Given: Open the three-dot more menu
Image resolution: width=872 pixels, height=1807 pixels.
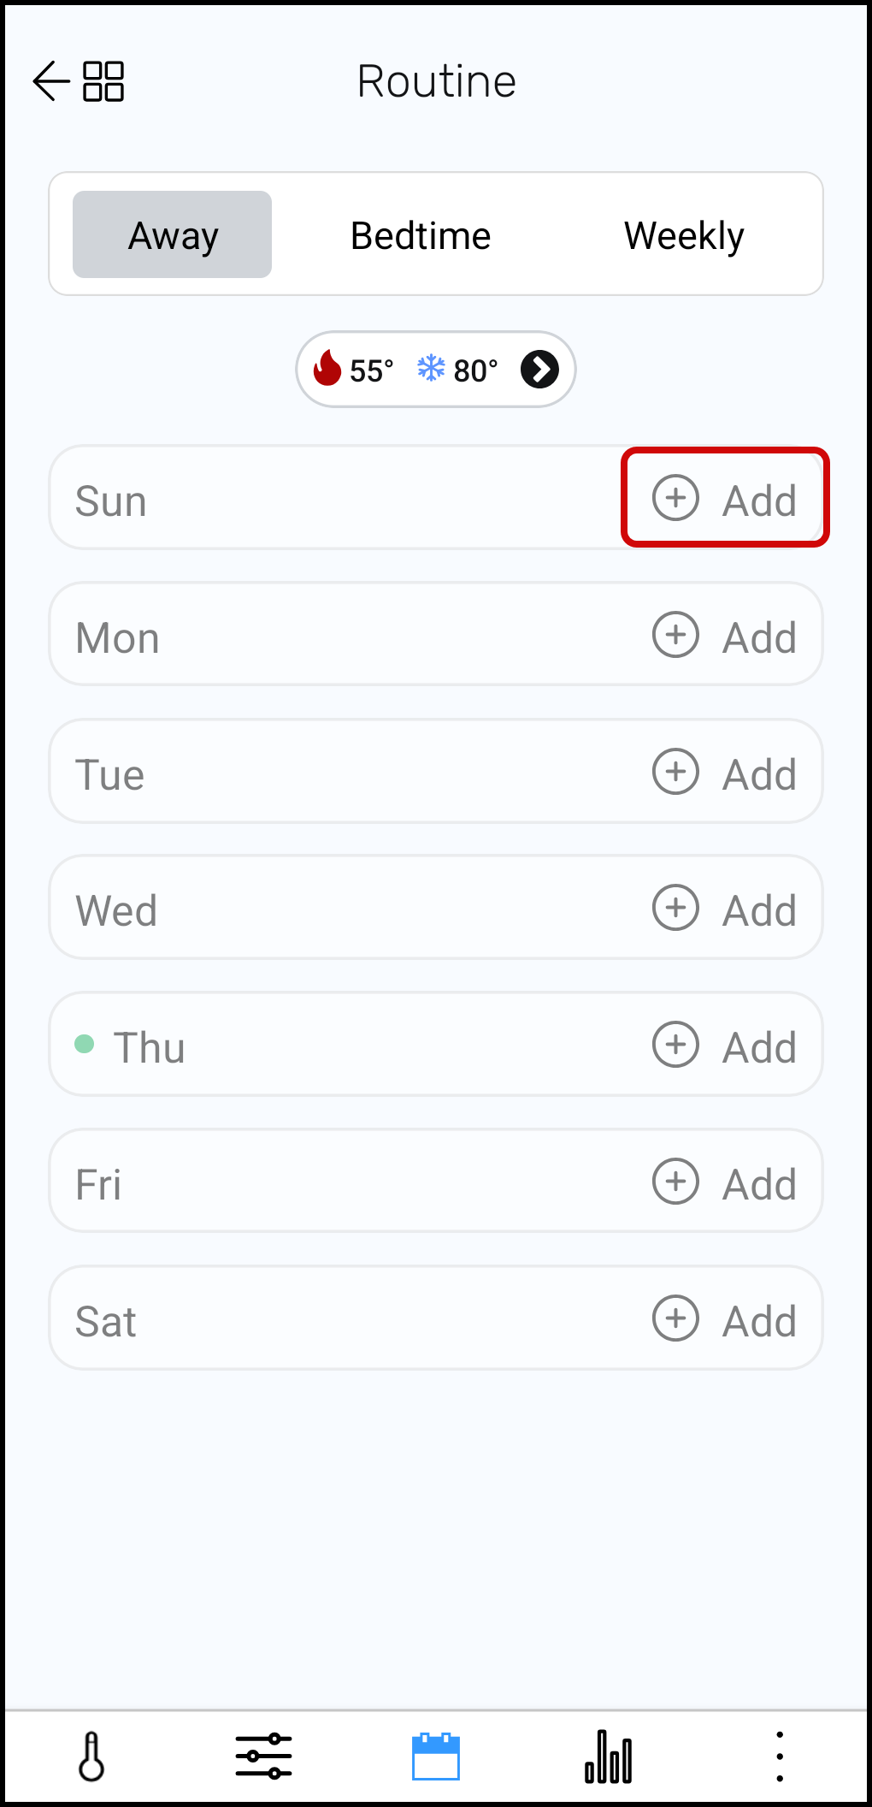Looking at the screenshot, I should coord(779,1757).
